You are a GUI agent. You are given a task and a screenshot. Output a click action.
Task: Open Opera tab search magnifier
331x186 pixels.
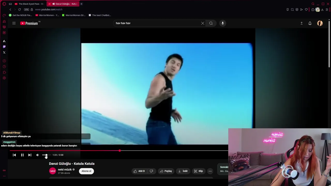(313, 4)
